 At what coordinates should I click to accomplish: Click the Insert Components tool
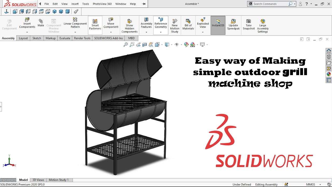(x=27, y=23)
